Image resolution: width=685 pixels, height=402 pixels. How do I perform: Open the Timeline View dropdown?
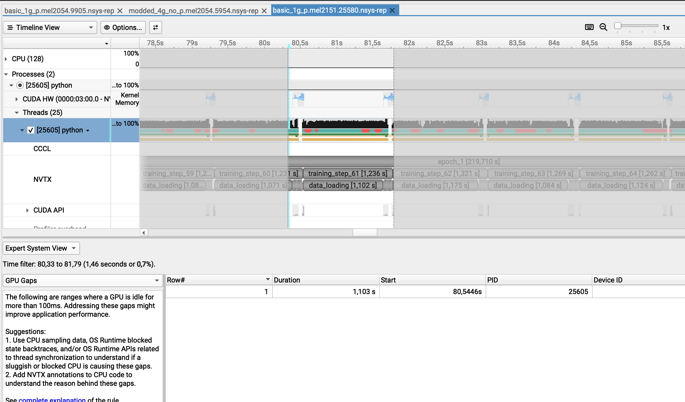pos(50,28)
